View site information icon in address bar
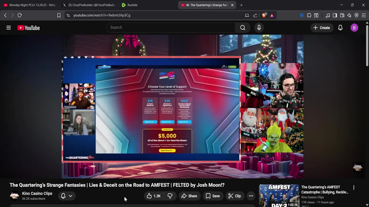This screenshot has height=207, width=369. pos(68,15)
